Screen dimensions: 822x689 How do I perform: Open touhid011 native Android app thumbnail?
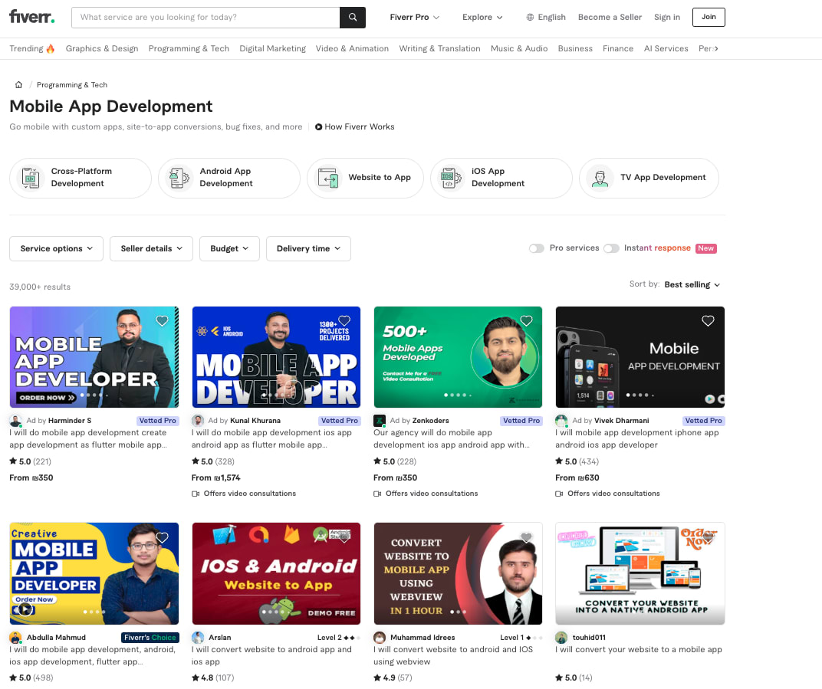[640, 573]
